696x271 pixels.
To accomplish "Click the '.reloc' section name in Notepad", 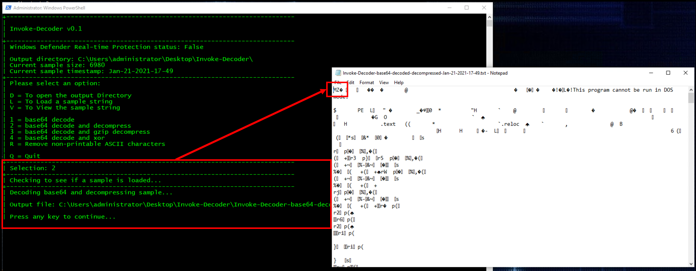I will click(509, 124).
